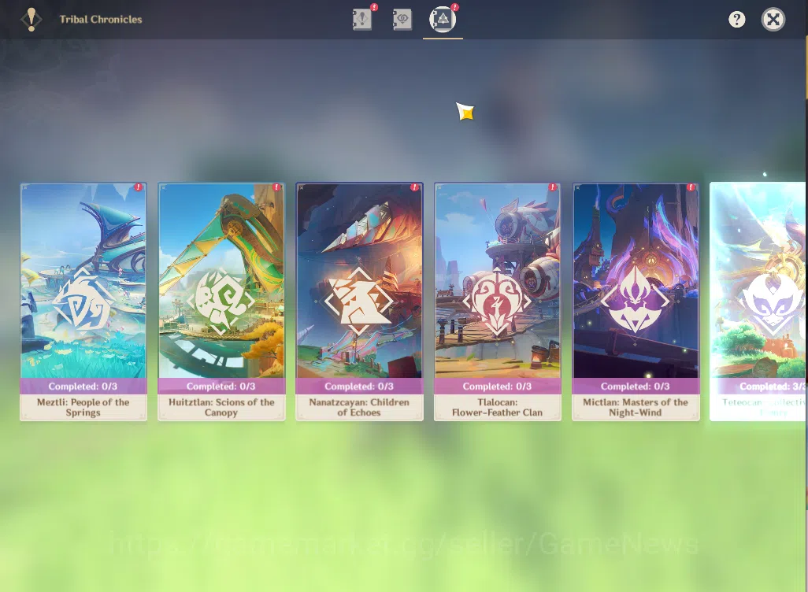
Task: Switch to the middle eye-symbol book tab
Action: point(402,20)
